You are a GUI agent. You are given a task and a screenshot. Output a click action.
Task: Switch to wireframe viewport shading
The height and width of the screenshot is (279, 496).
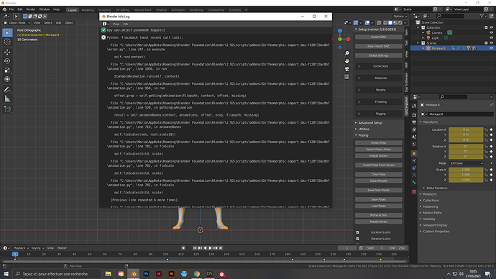[x=385, y=23]
